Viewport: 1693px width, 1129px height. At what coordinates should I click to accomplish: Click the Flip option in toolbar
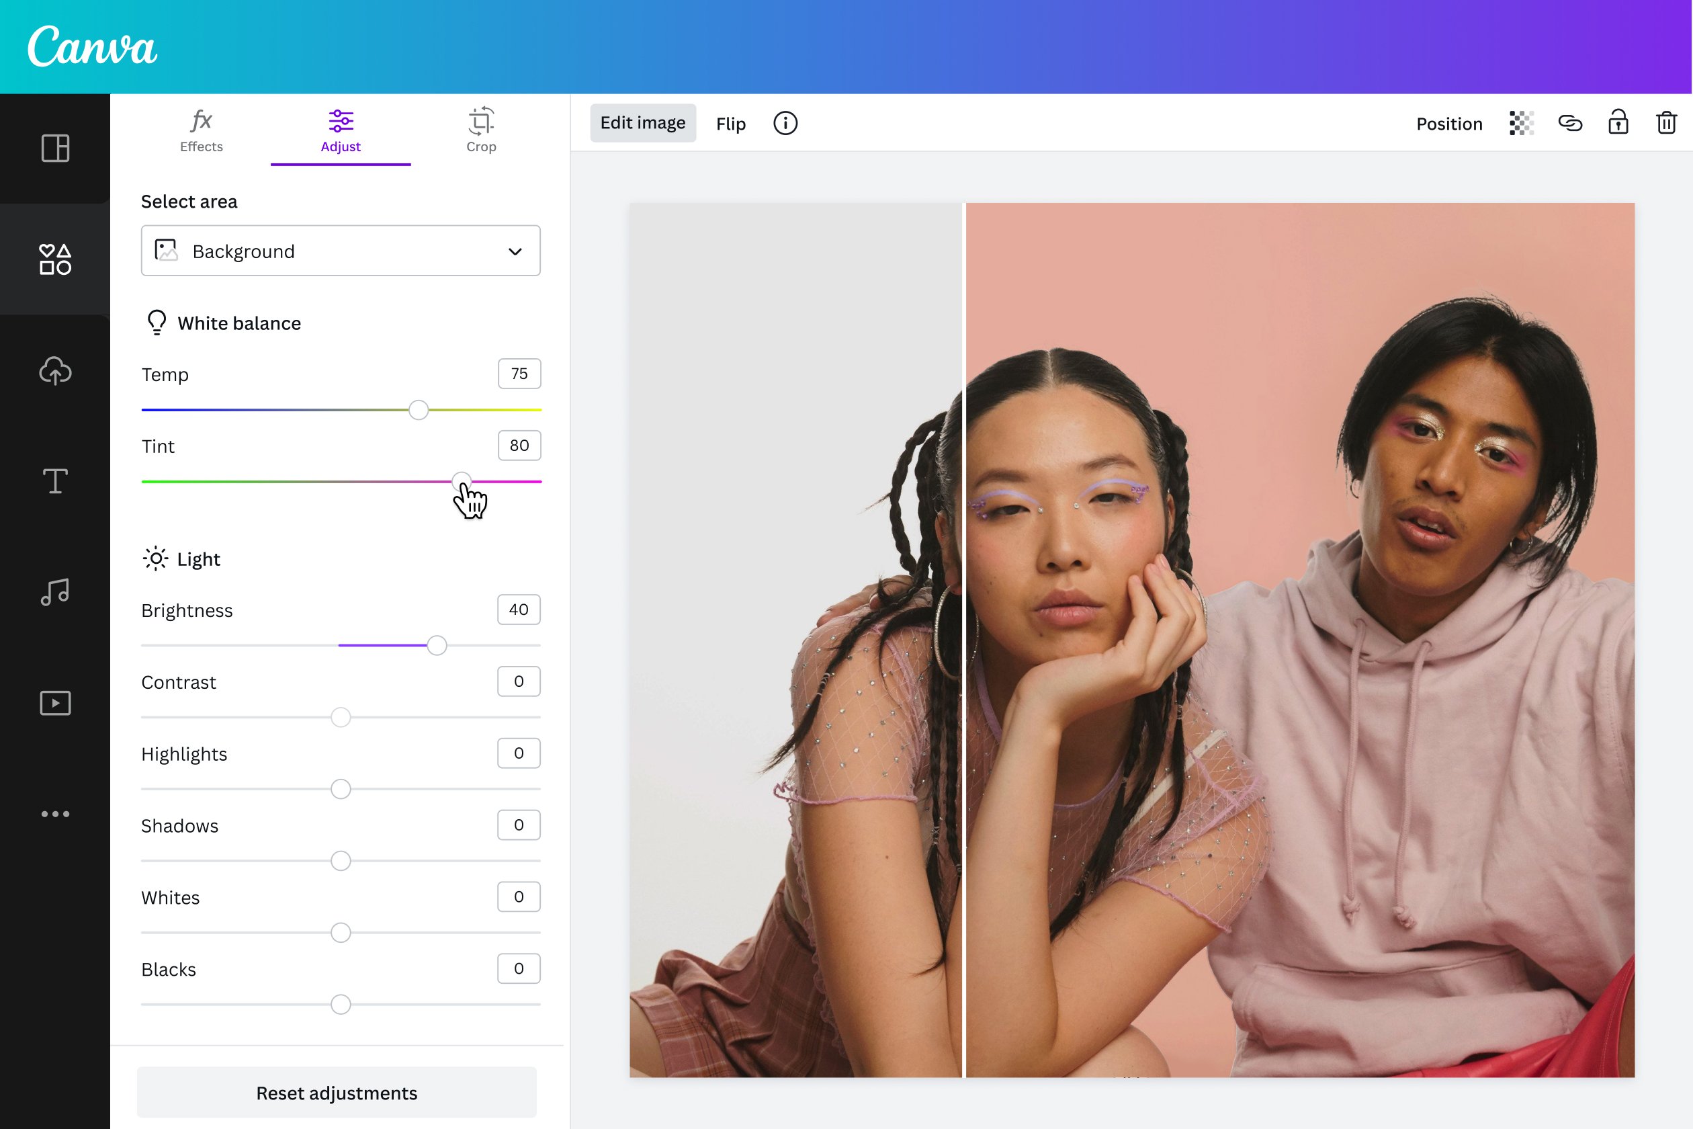732,122
